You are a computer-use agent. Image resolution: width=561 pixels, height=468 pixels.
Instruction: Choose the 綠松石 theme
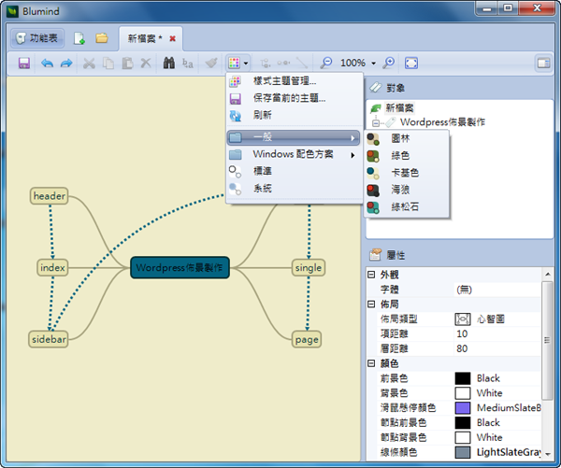pos(407,207)
